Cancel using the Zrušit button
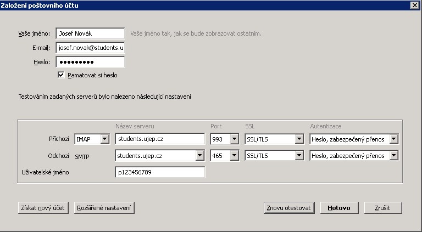 [383, 208]
